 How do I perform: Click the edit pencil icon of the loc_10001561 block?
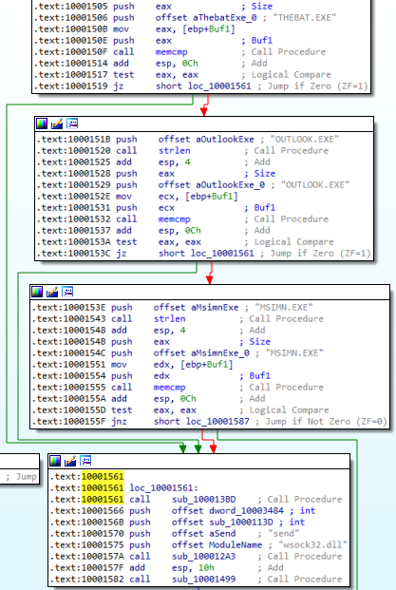coord(70,461)
